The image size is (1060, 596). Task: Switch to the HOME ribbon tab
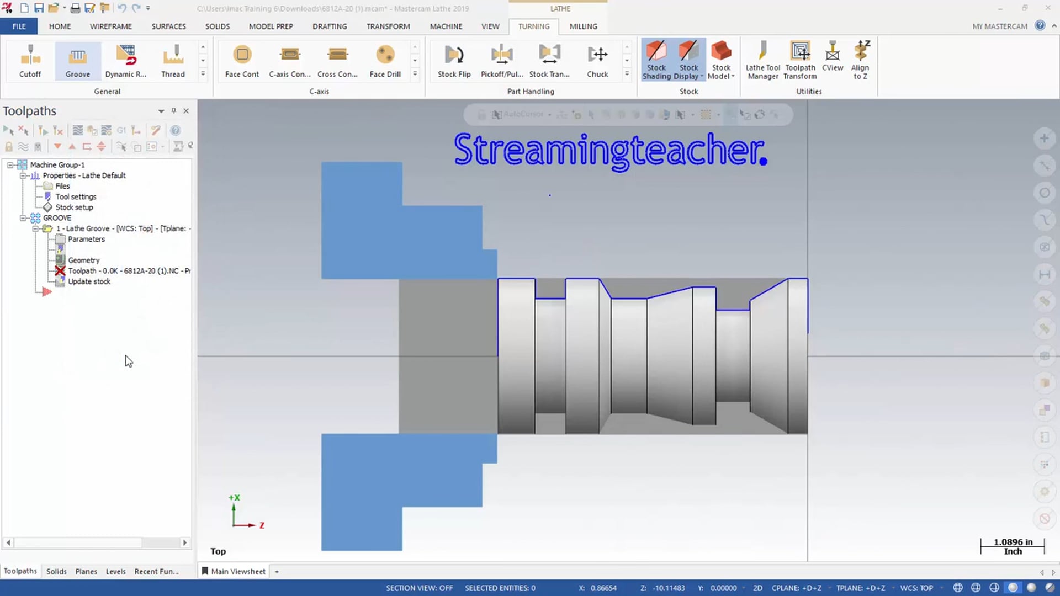60,26
